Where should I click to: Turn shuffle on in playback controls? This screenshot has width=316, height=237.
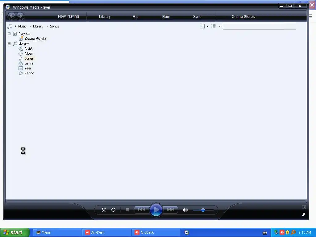point(104,210)
